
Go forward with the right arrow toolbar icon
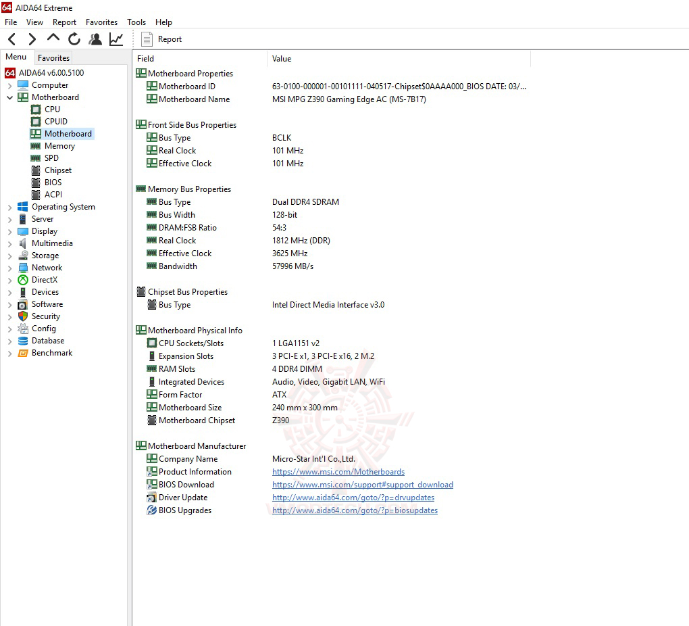(x=32, y=39)
